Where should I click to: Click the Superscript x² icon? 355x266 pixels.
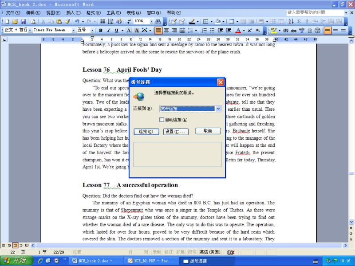coord(250,30)
